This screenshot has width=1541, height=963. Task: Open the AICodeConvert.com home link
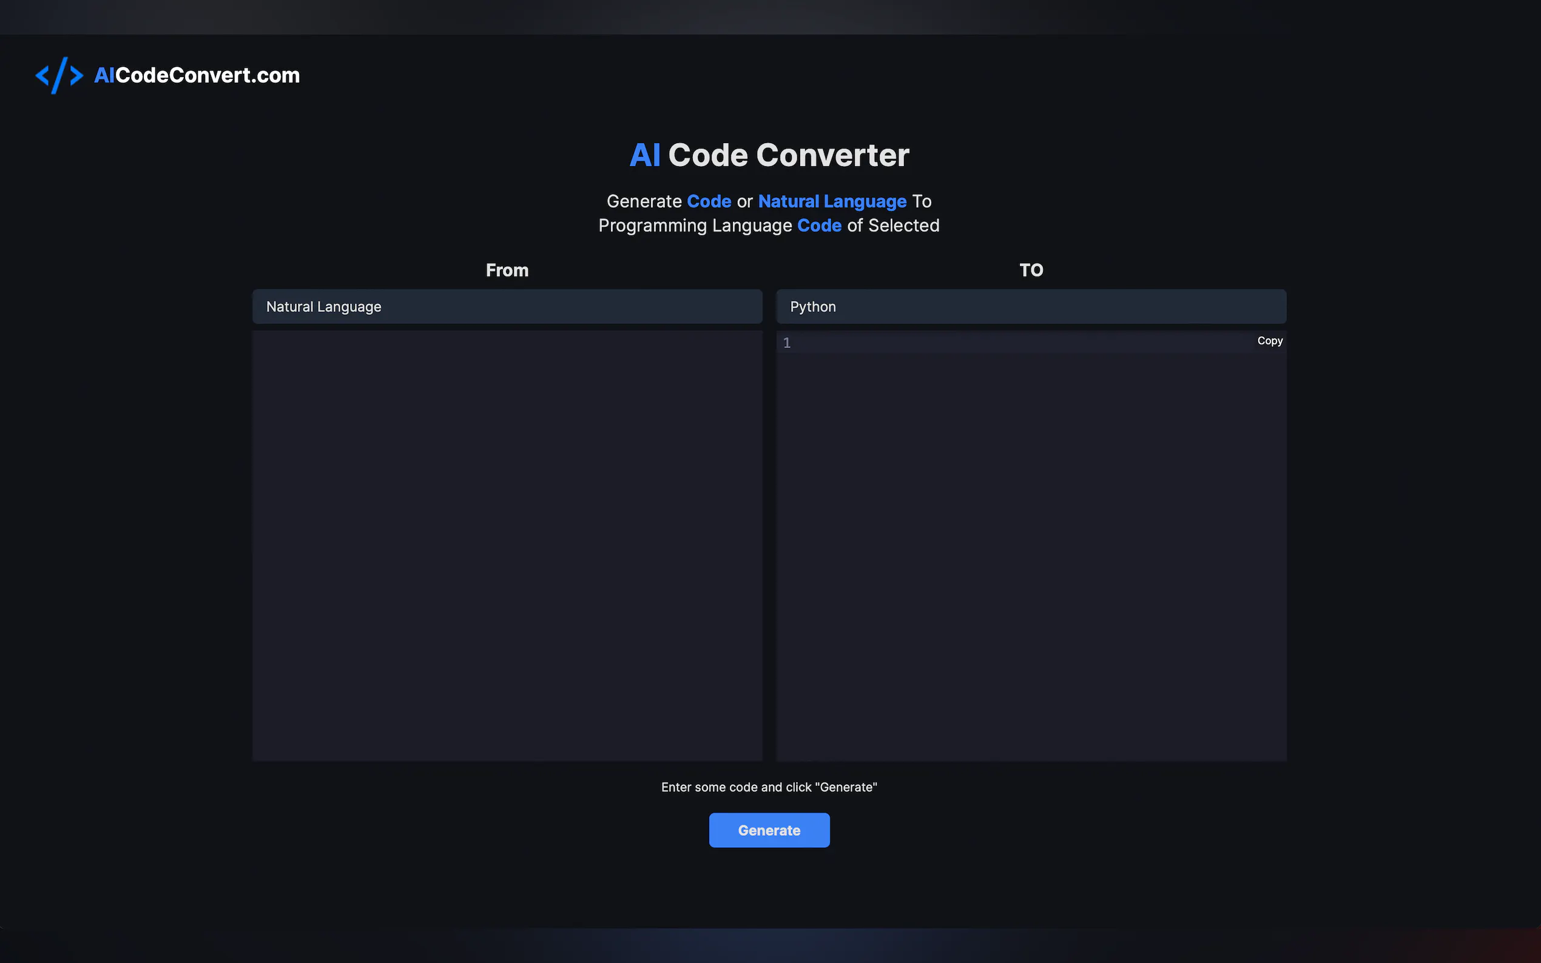pyautogui.click(x=197, y=75)
